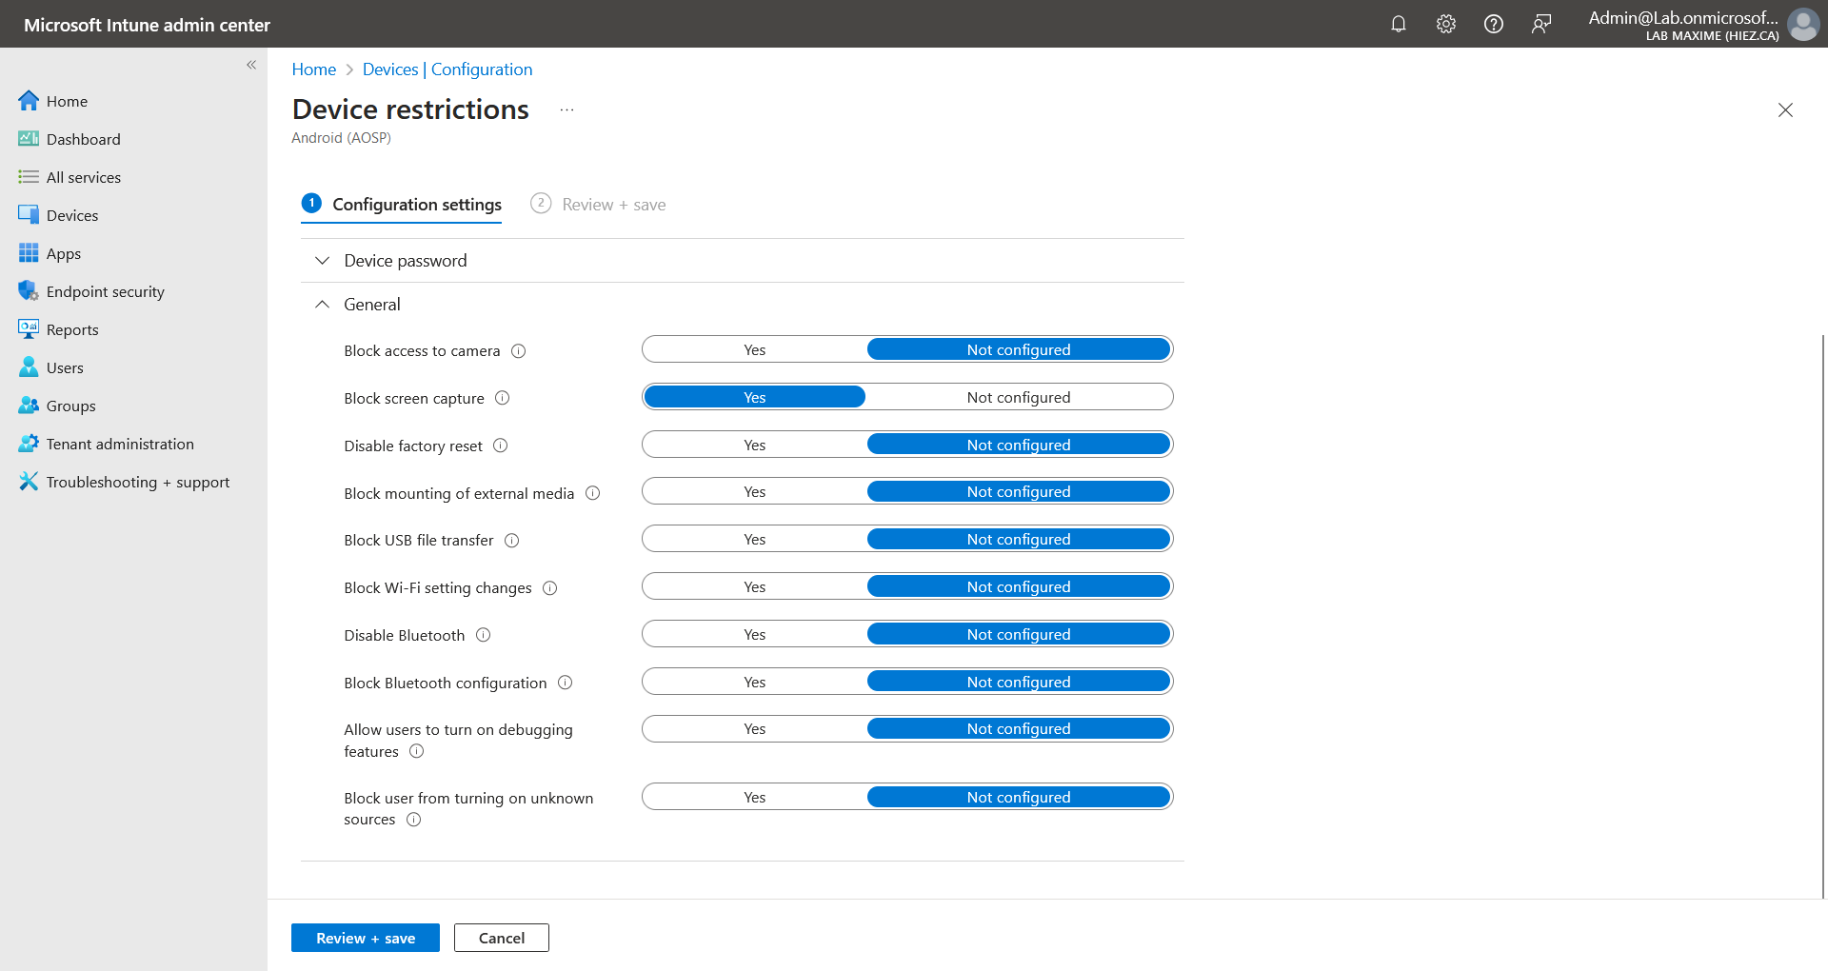Open the settings gear in header
Viewport: 1828px width, 971px height.
(1445, 24)
